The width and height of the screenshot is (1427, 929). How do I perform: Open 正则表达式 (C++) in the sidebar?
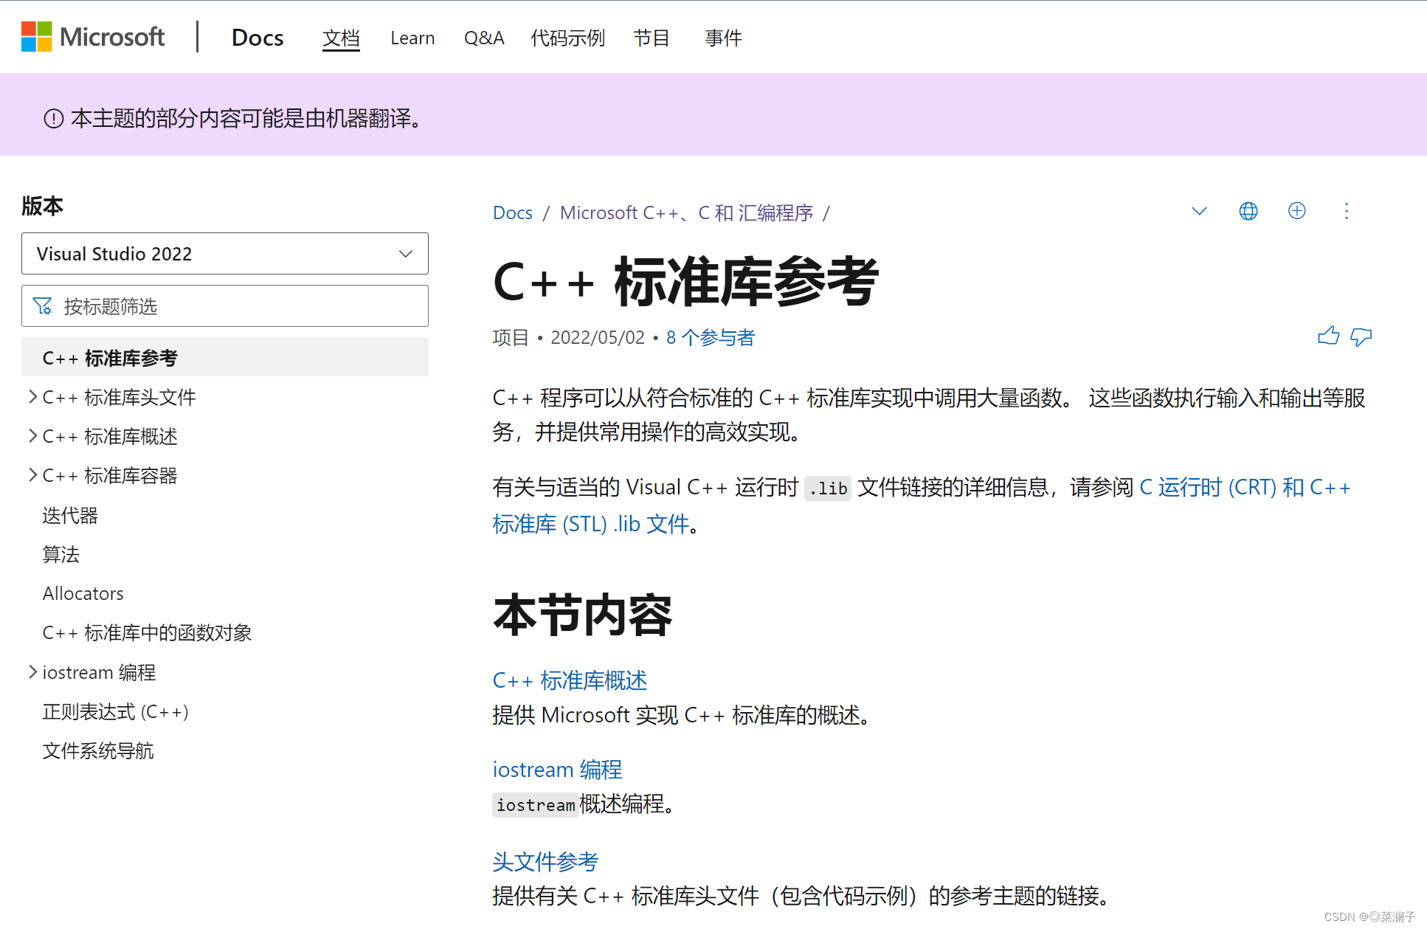point(116,712)
